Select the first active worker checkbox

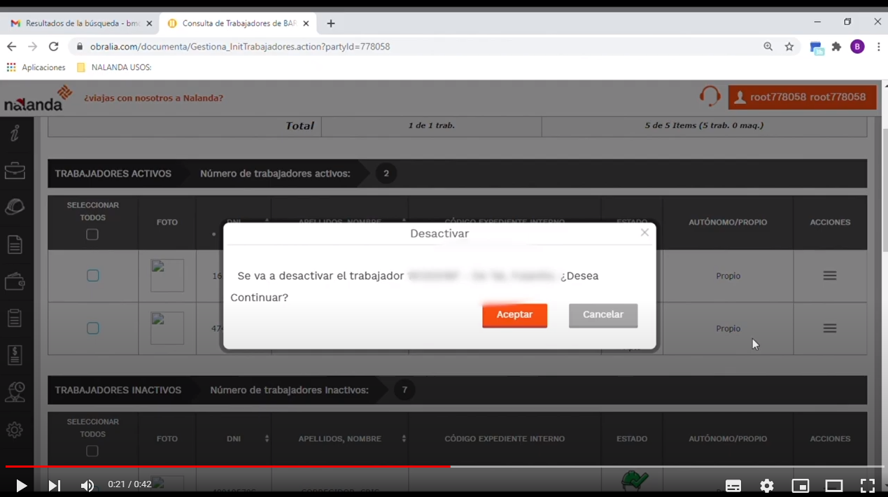(x=92, y=276)
